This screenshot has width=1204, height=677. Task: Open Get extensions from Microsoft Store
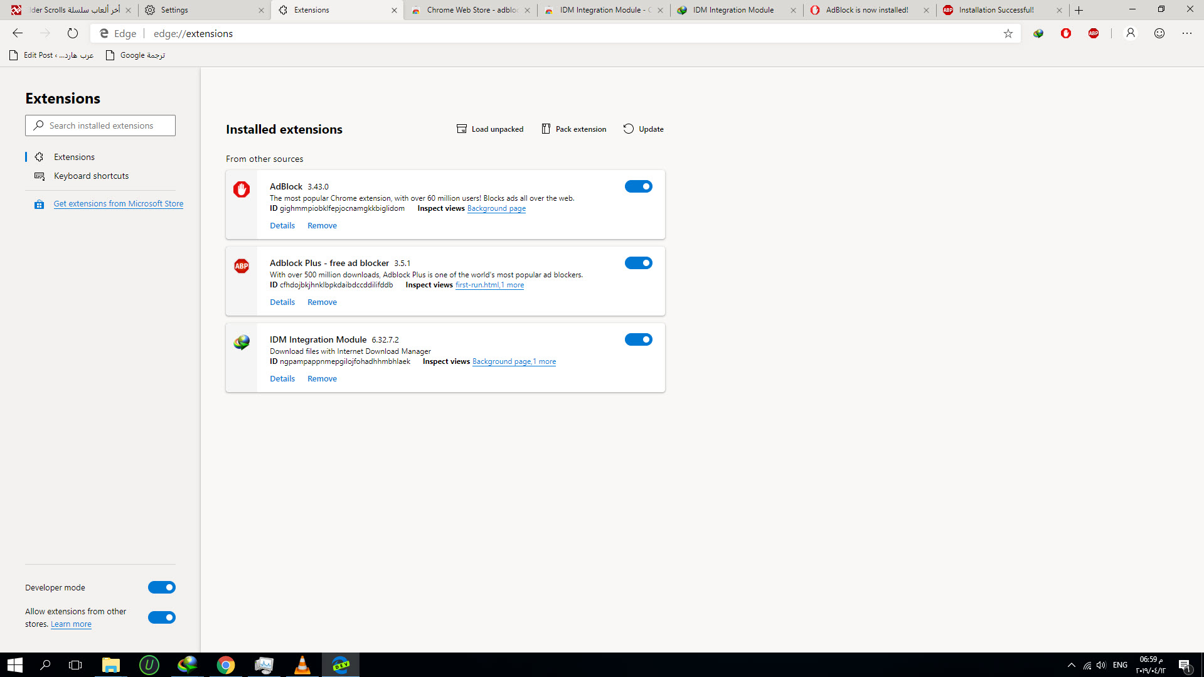pos(119,204)
